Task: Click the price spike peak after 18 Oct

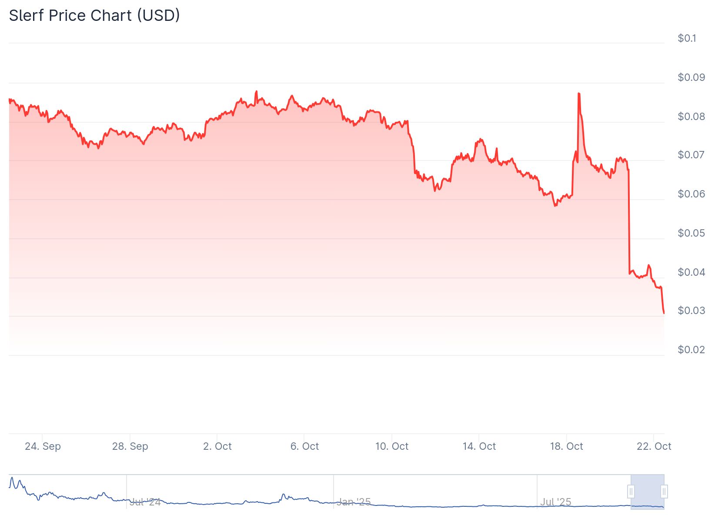Action: coord(578,94)
